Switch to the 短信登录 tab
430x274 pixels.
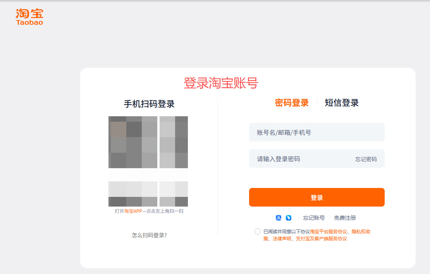tap(342, 103)
